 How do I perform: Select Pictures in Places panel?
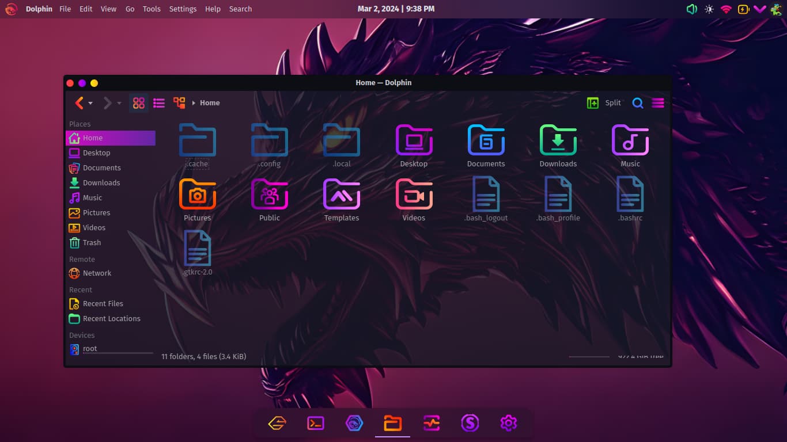point(111,213)
